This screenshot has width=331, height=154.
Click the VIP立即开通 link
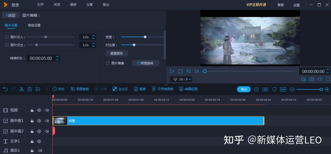256,5
